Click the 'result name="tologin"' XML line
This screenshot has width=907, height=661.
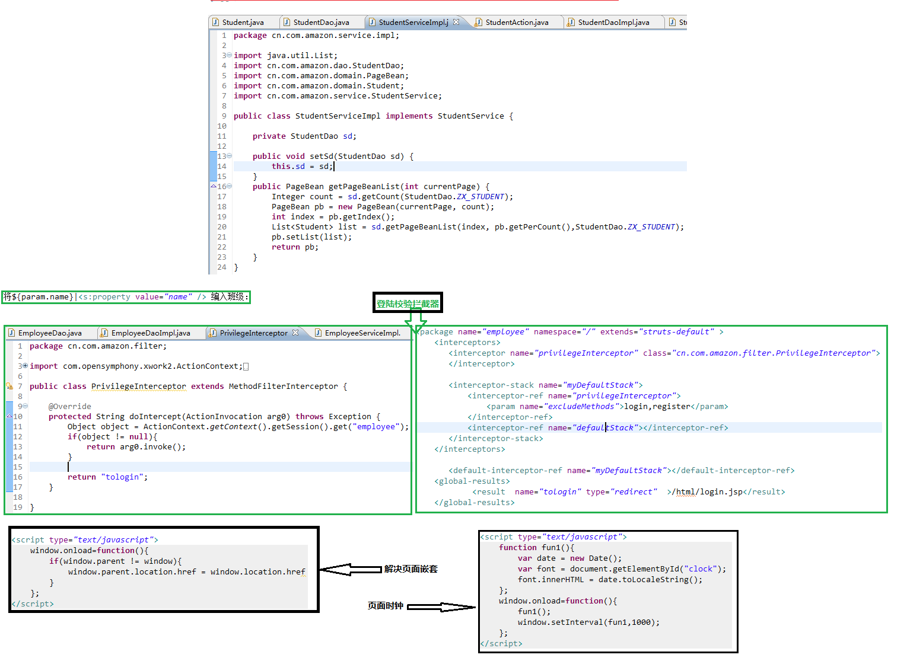(629, 491)
